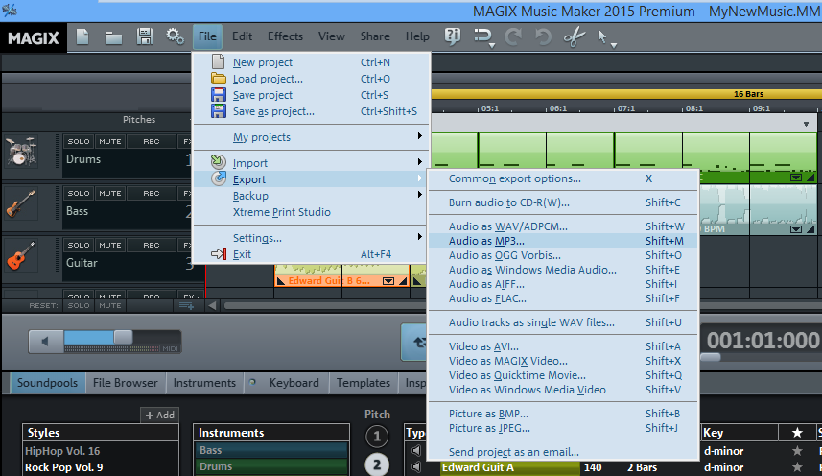Click the Load project folder icon in menu

(x=218, y=79)
